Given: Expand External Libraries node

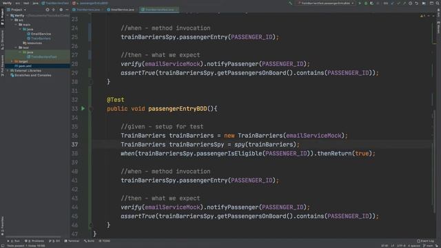Looking at the screenshot, I should (8, 70).
